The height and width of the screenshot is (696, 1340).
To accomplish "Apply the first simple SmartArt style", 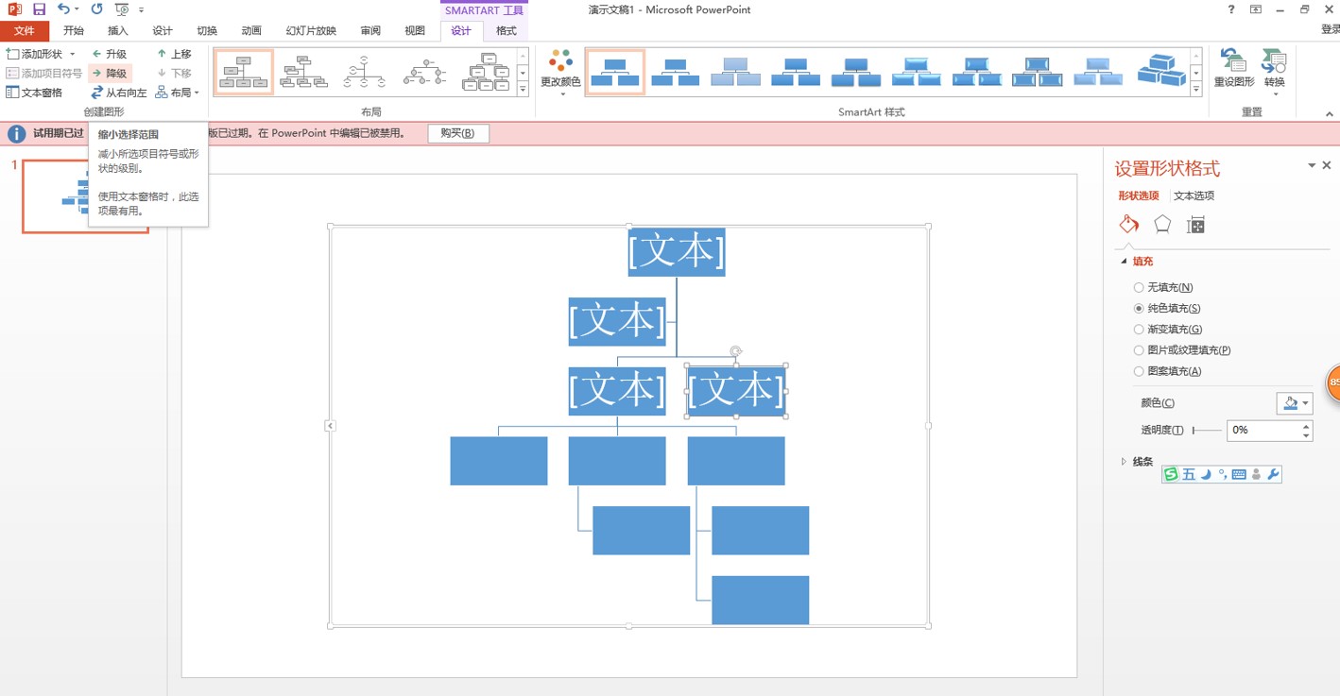I will coord(615,73).
